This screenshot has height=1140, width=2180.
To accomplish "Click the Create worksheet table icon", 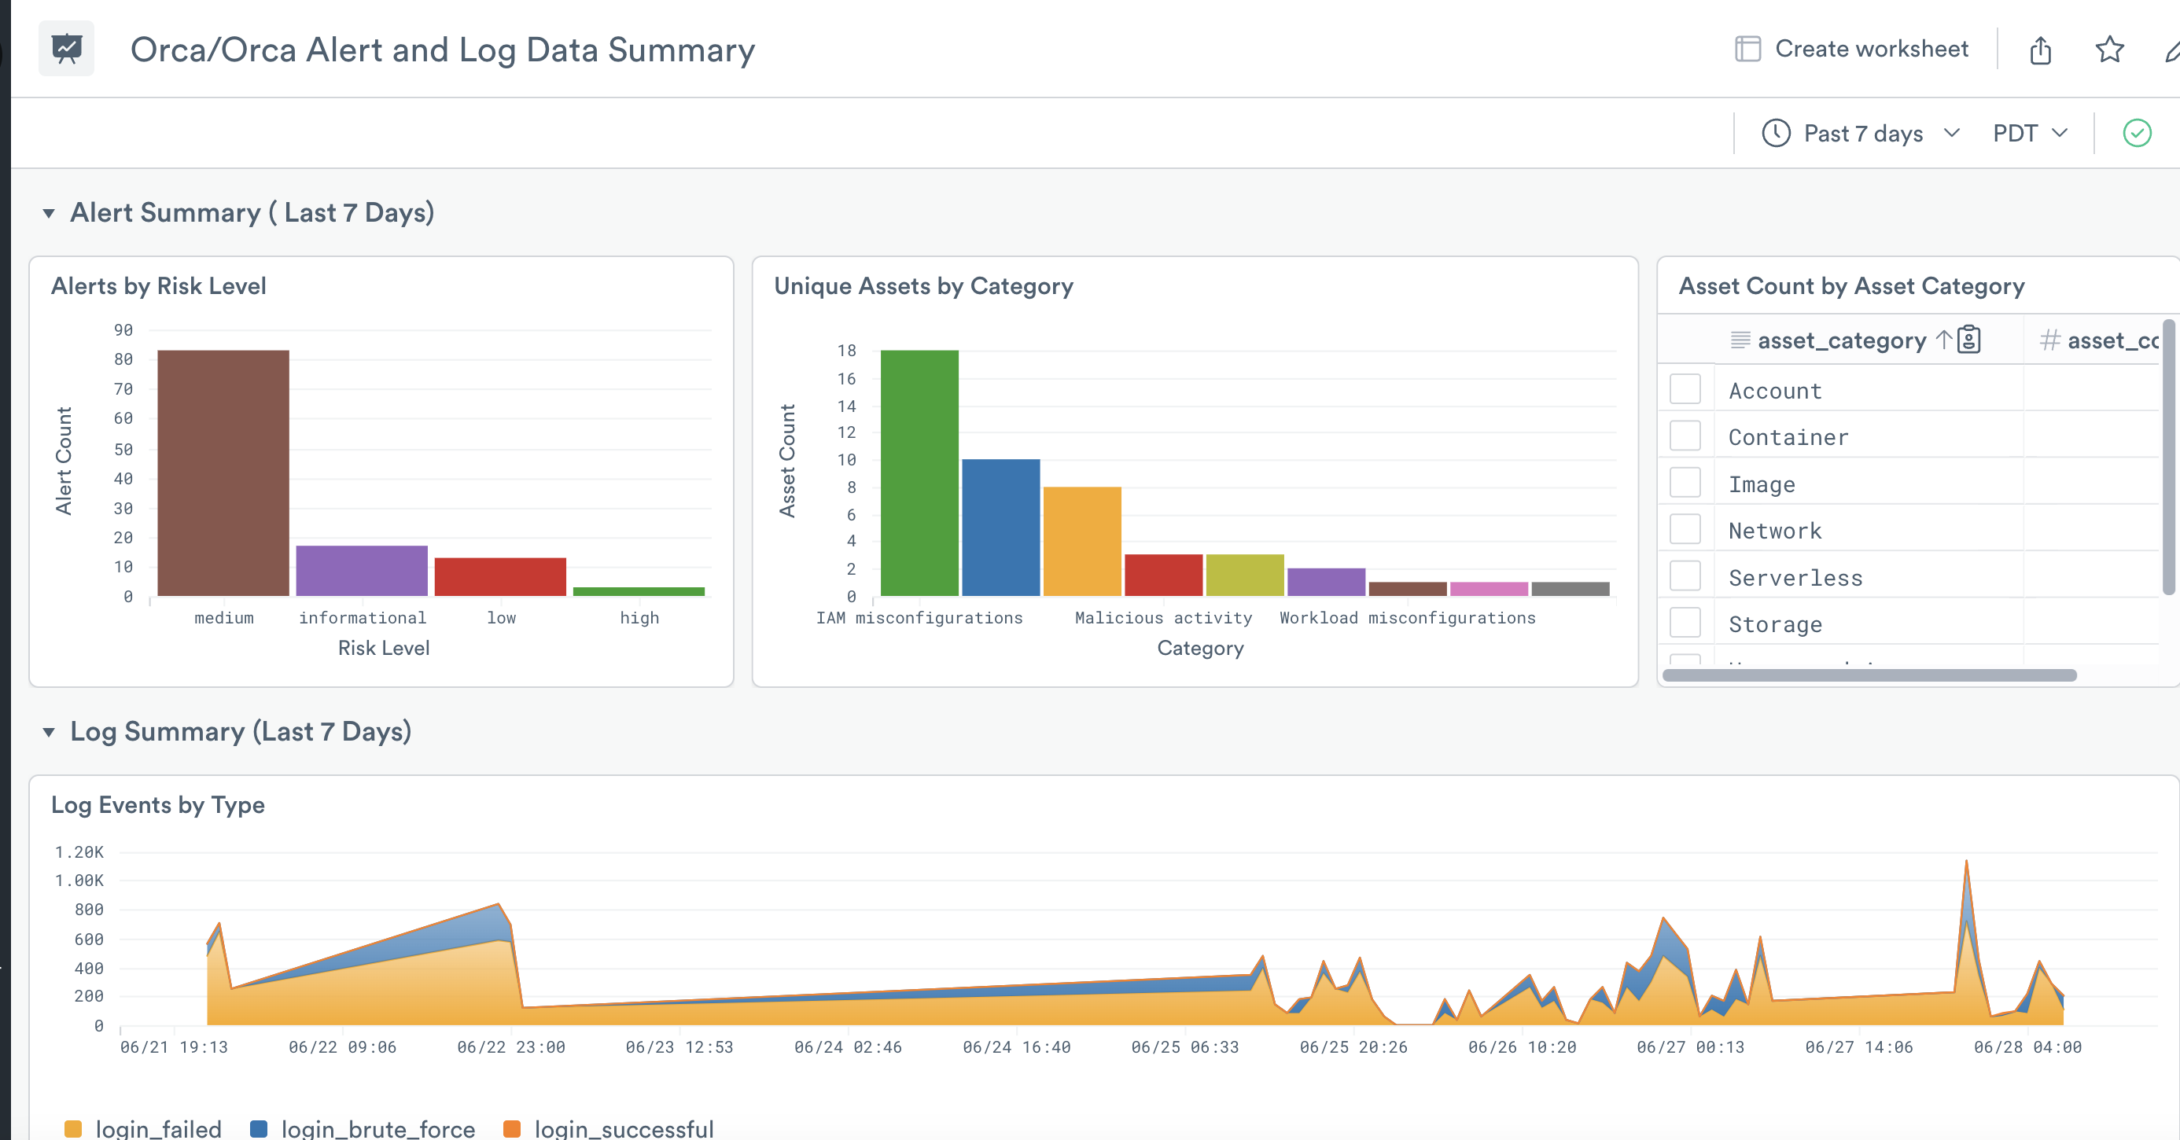I will [1747, 49].
